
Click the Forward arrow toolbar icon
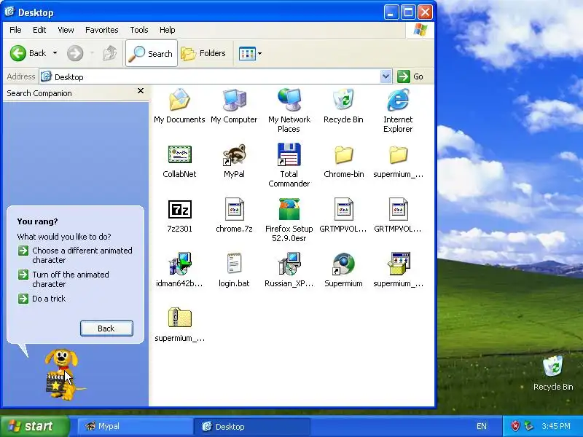coord(75,53)
